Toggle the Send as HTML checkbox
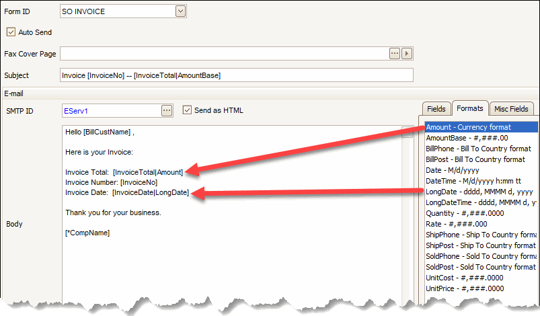This screenshot has height=316, width=540. [x=188, y=110]
